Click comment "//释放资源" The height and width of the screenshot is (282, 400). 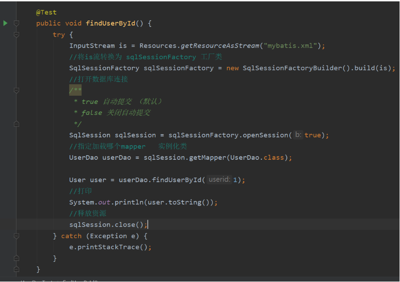click(87, 213)
